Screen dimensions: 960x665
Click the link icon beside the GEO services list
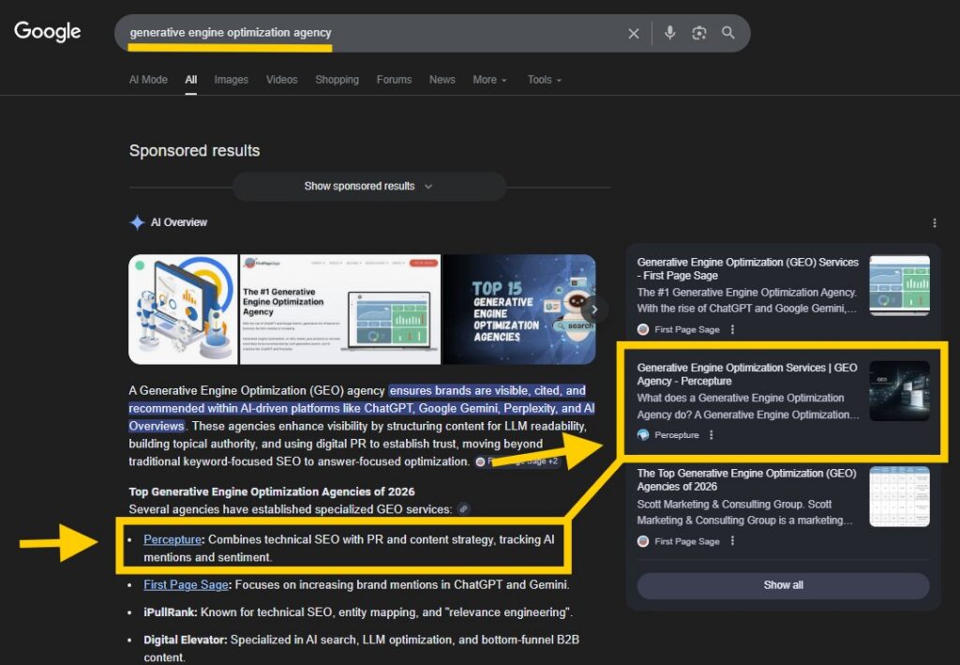(463, 507)
